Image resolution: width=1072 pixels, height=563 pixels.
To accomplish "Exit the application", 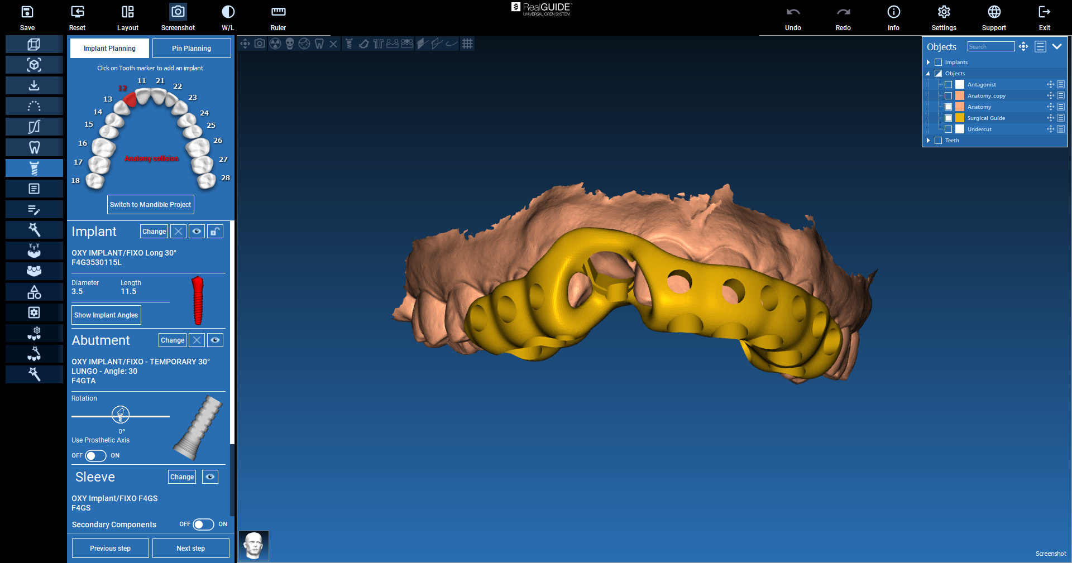I will click(1044, 12).
